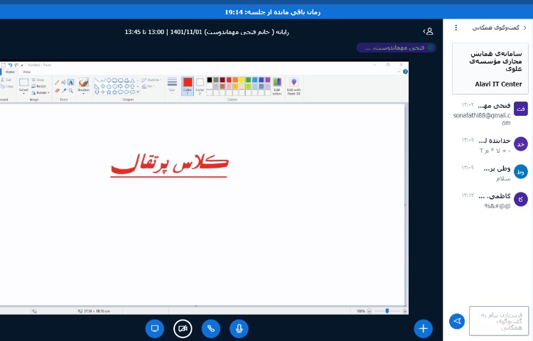Adjust the Paint zoom slider handle

coord(387,311)
